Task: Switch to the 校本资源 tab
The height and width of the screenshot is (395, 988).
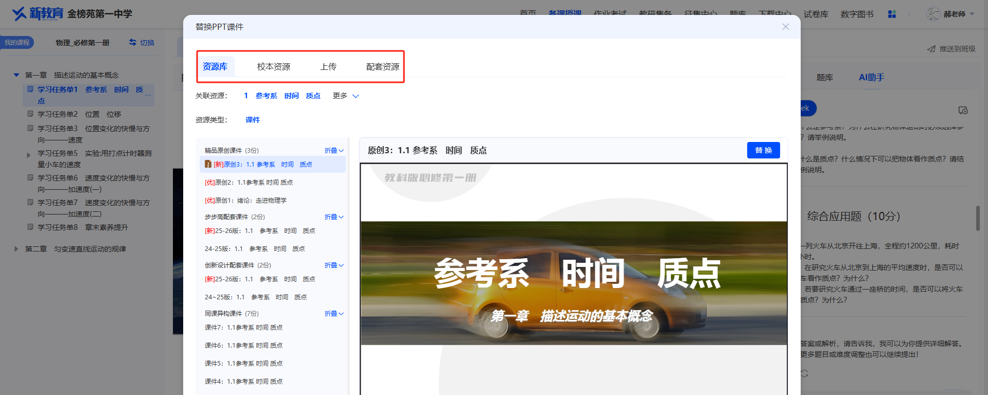Action: pyautogui.click(x=274, y=67)
